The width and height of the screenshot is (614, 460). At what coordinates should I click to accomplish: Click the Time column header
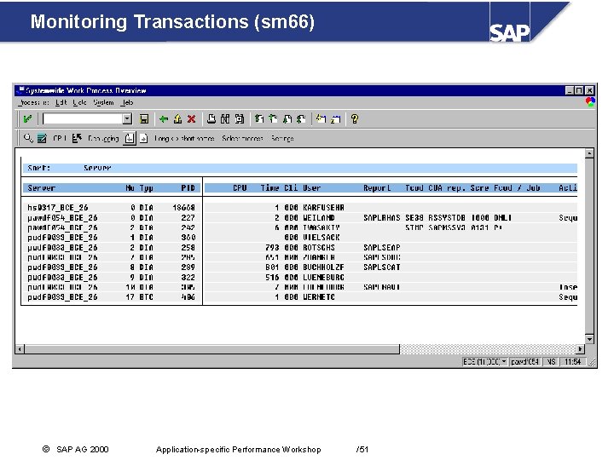coord(269,187)
